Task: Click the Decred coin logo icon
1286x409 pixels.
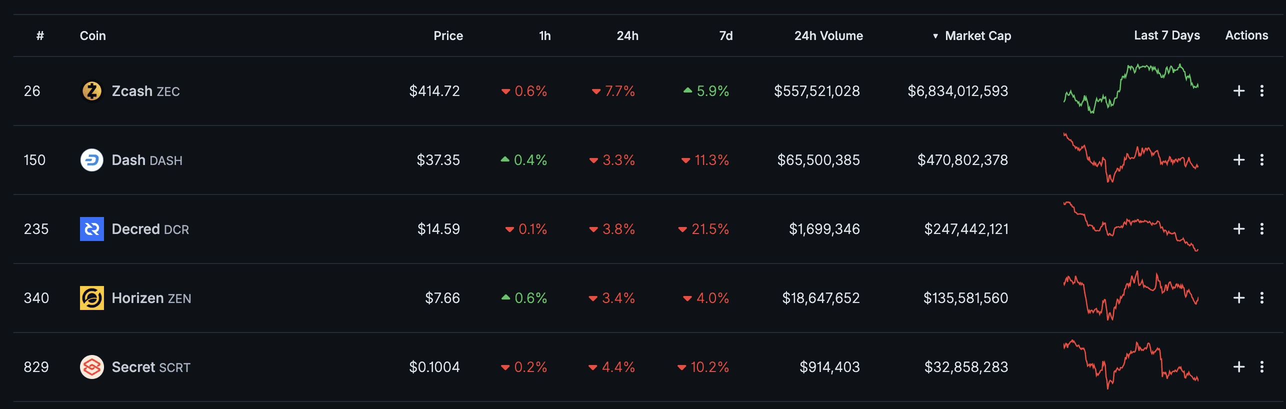Action: pyautogui.click(x=91, y=229)
